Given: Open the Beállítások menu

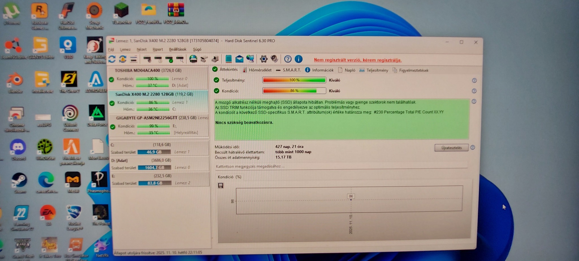Looking at the screenshot, I should 178,49.
